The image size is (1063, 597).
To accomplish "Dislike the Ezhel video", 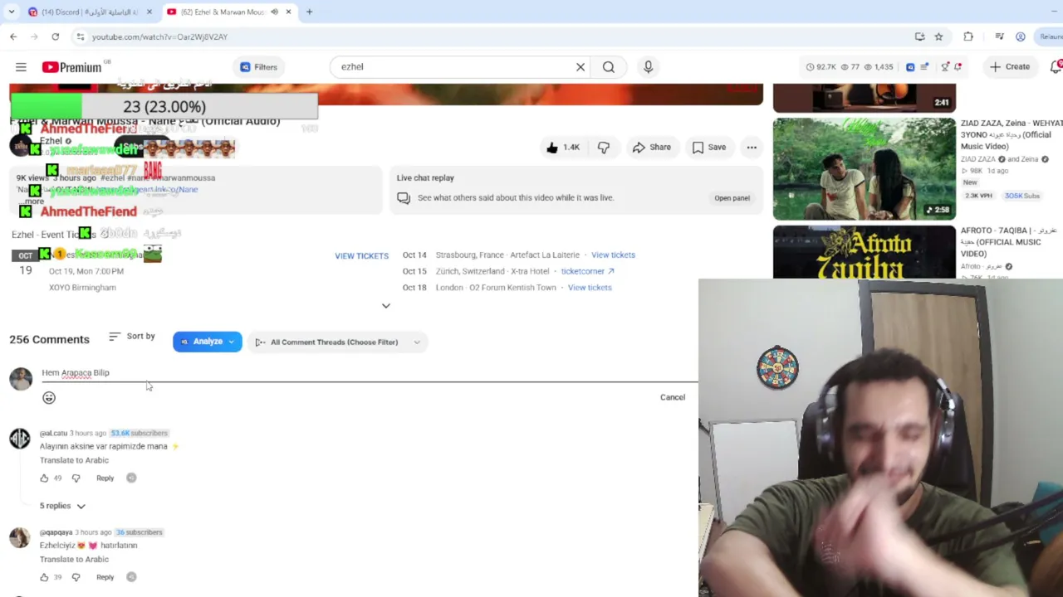I will pyautogui.click(x=604, y=148).
